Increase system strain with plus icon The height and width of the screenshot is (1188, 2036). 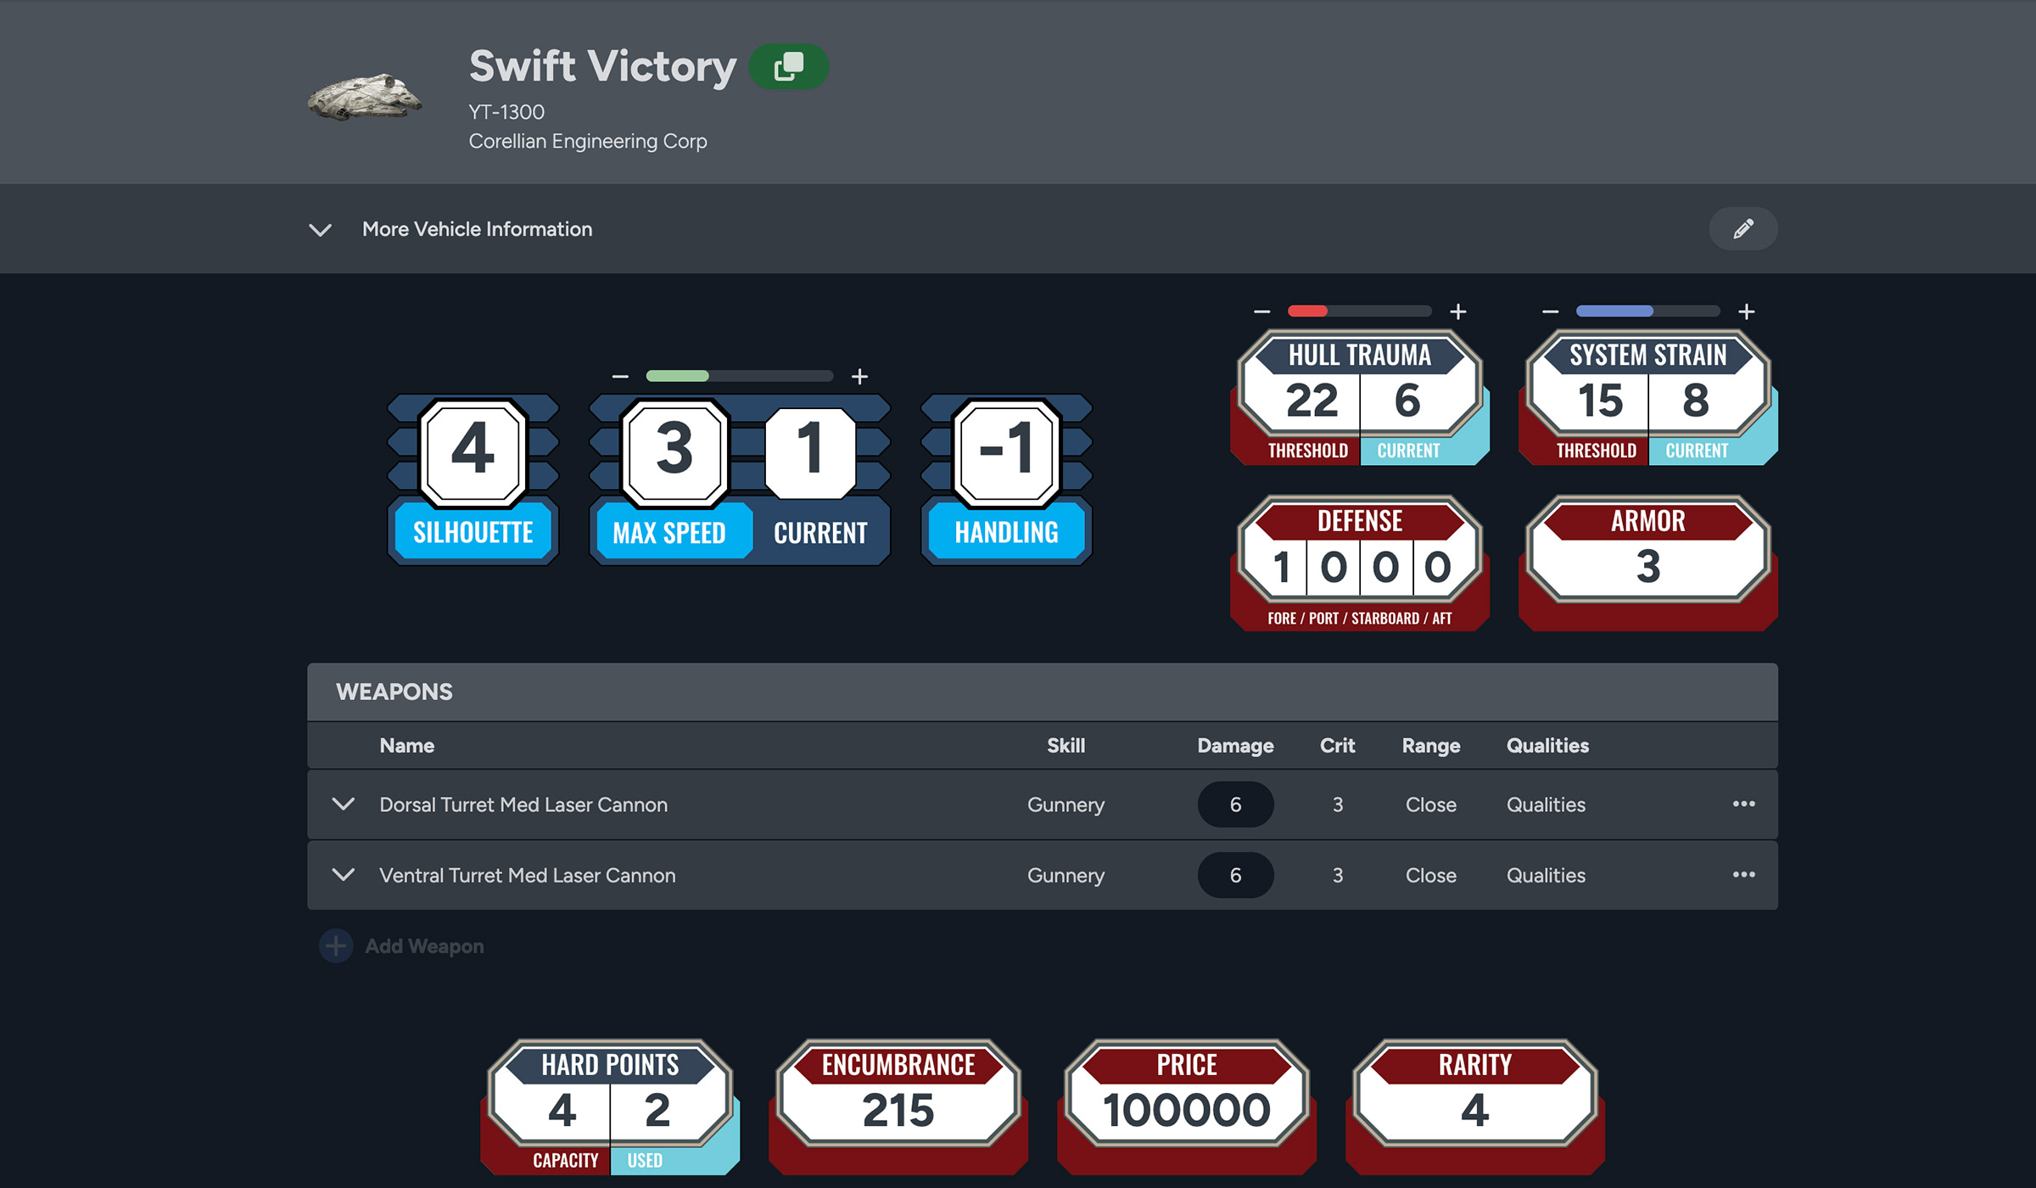[x=1746, y=311]
